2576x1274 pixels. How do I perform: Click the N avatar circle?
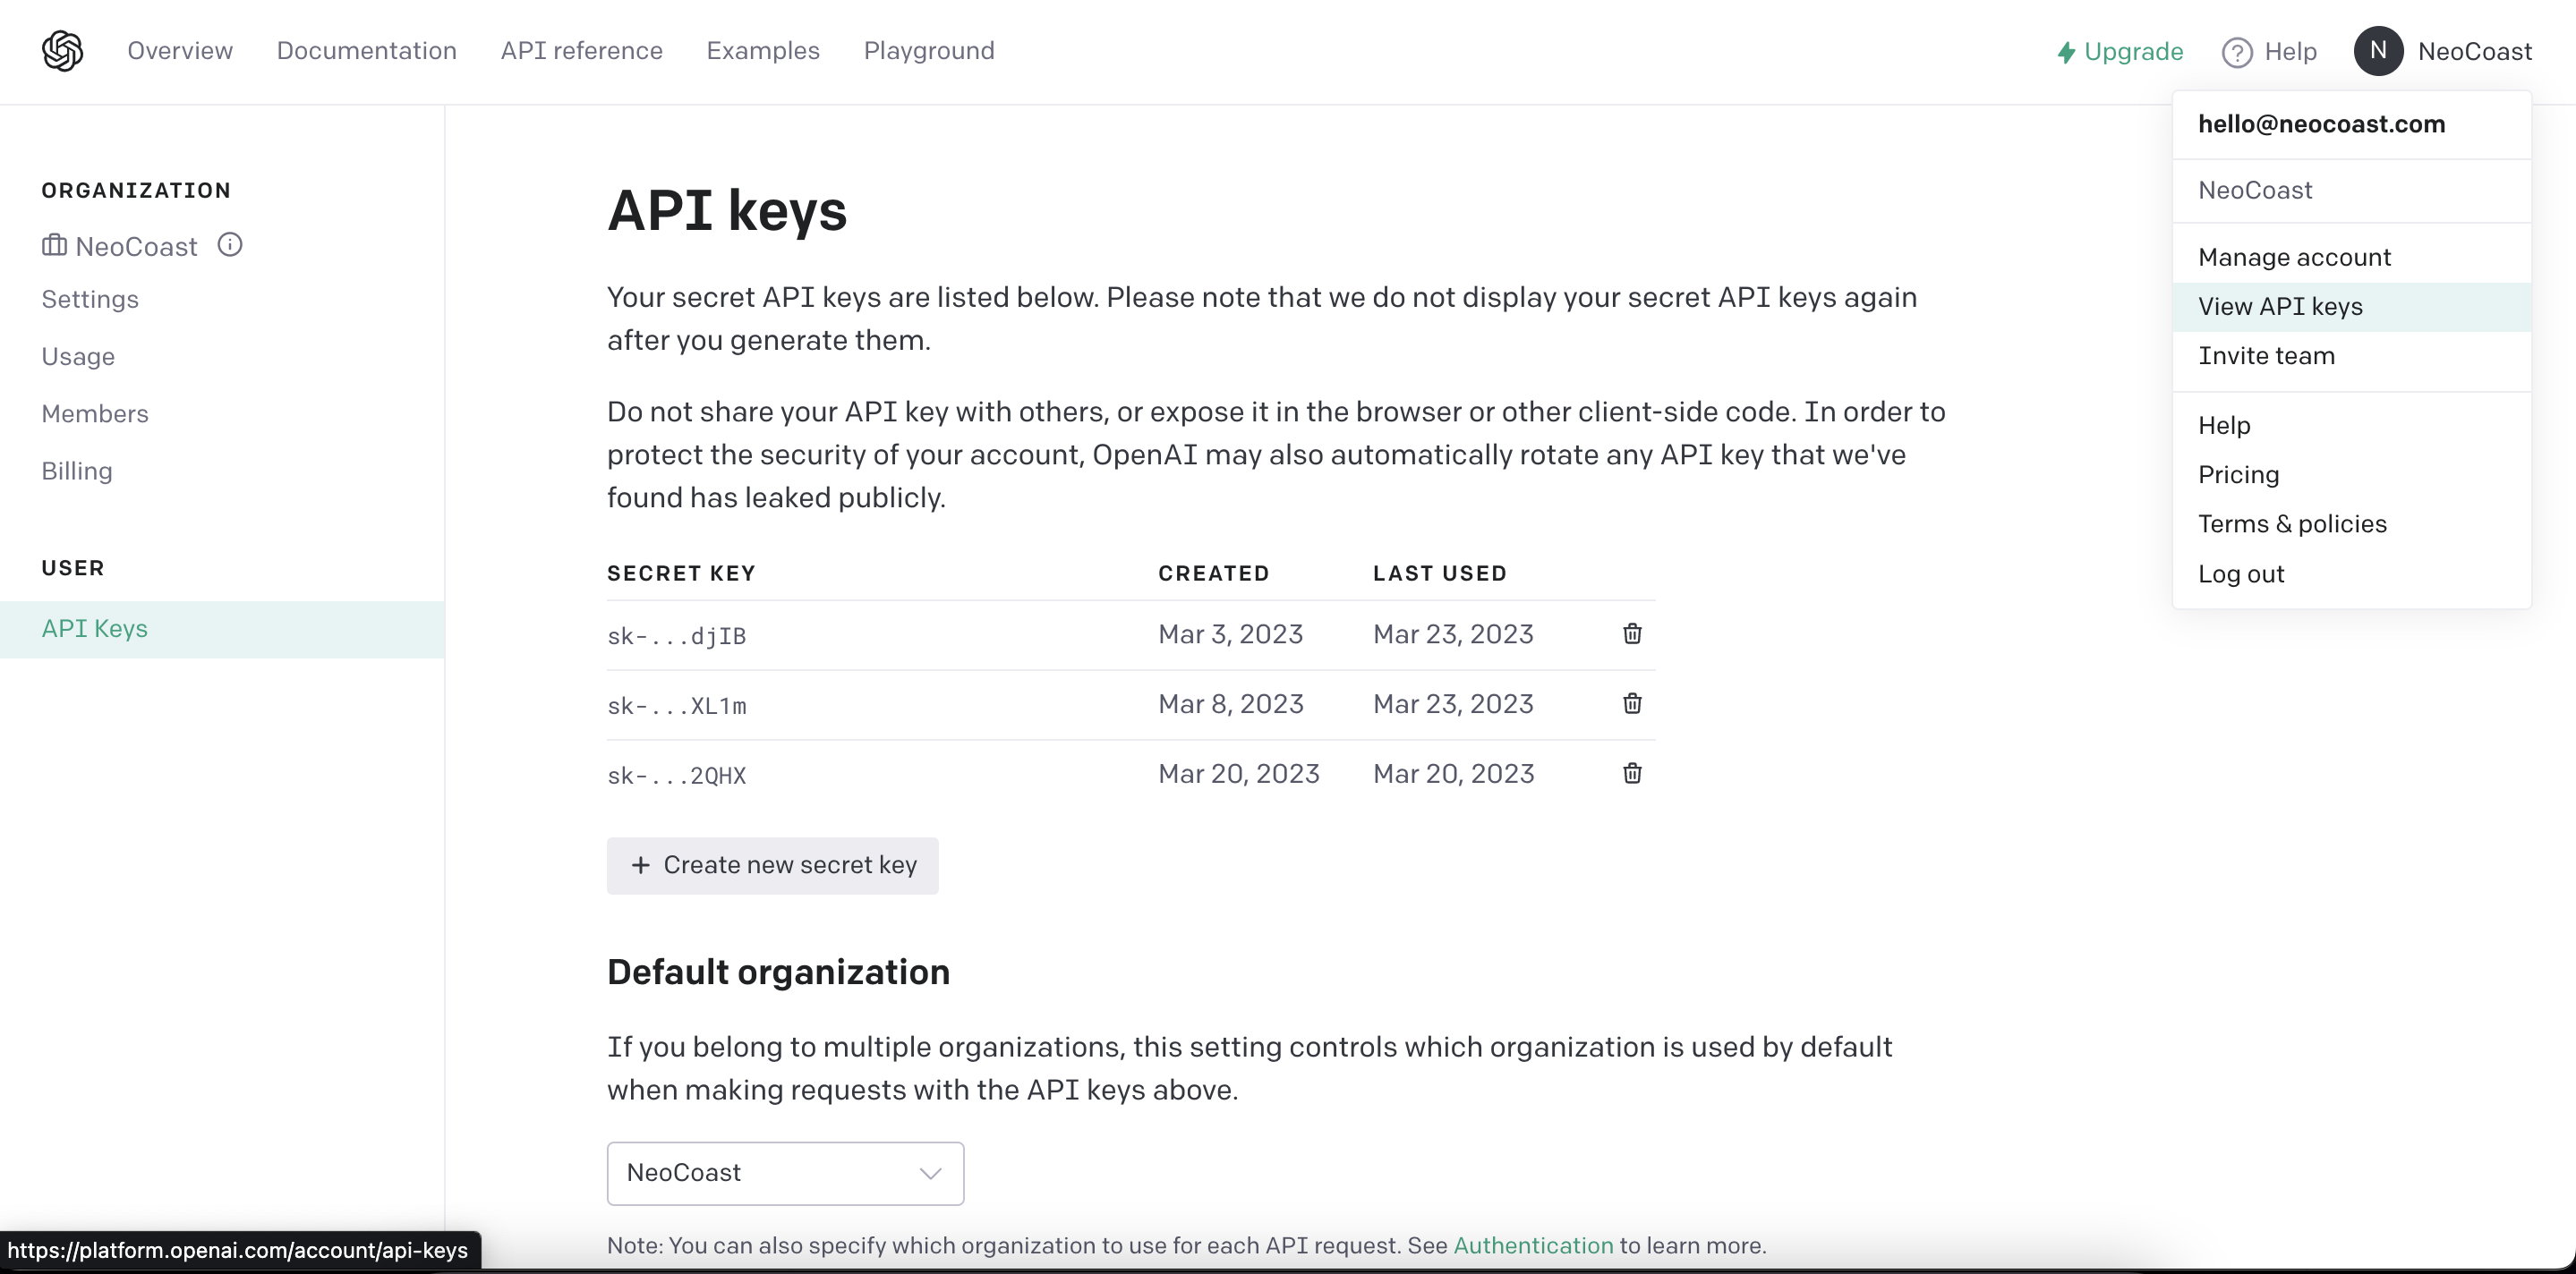point(2379,51)
